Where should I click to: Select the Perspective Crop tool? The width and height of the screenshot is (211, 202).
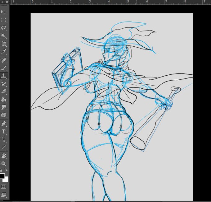coord(4,44)
